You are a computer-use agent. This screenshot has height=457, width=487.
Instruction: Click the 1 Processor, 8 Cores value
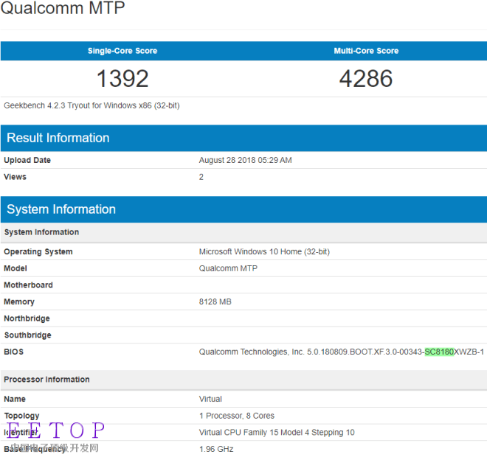[236, 416]
